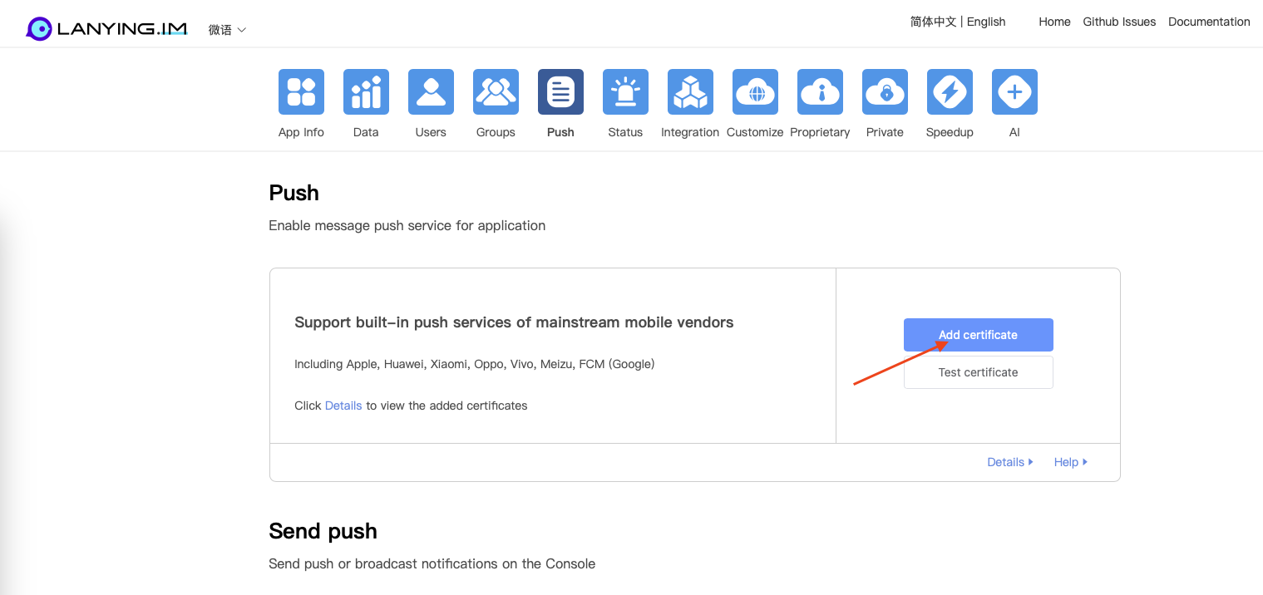Image resolution: width=1263 pixels, height=595 pixels.
Task: Click "Enable message push service" description
Action: tap(407, 225)
